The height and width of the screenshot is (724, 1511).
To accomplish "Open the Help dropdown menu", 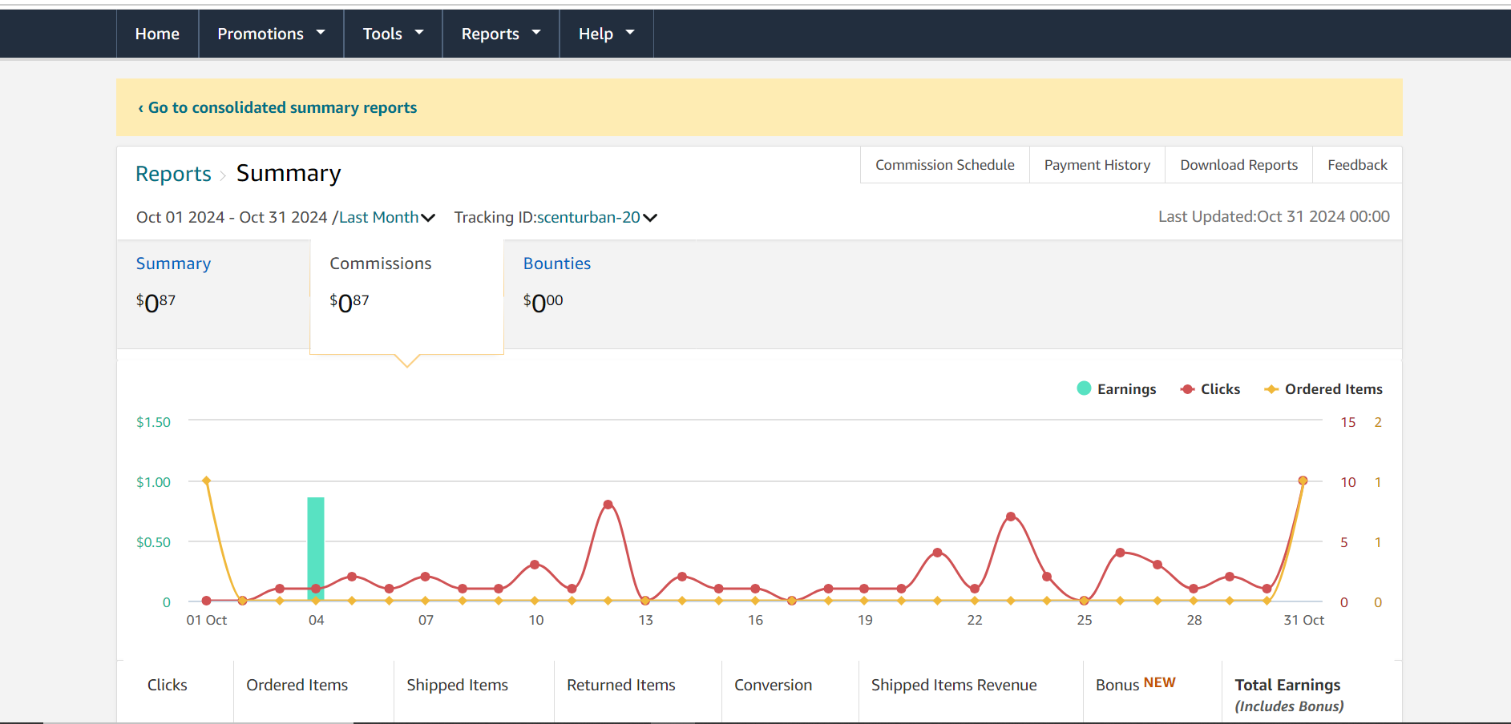I will coord(606,34).
